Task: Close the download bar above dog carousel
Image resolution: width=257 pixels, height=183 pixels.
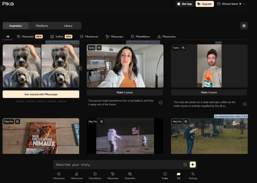Action: click(x=78, y=42)
